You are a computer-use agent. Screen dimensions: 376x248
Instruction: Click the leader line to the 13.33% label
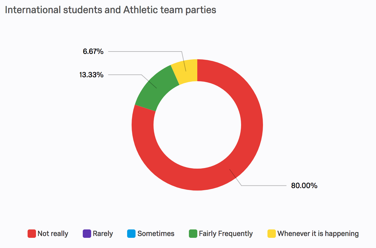(x=124, y=75)
